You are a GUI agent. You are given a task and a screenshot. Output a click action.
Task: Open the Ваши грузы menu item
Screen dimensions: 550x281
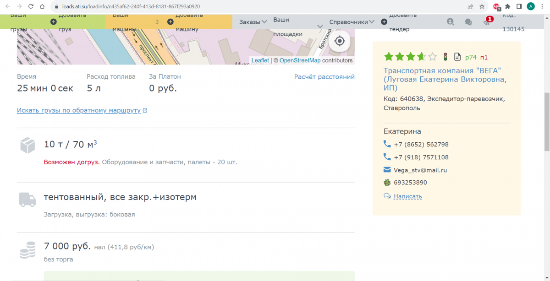[x=18, y=22]
